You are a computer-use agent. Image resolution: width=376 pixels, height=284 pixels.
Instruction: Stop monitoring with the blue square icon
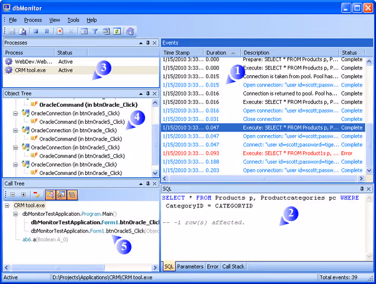pos(36,31)
